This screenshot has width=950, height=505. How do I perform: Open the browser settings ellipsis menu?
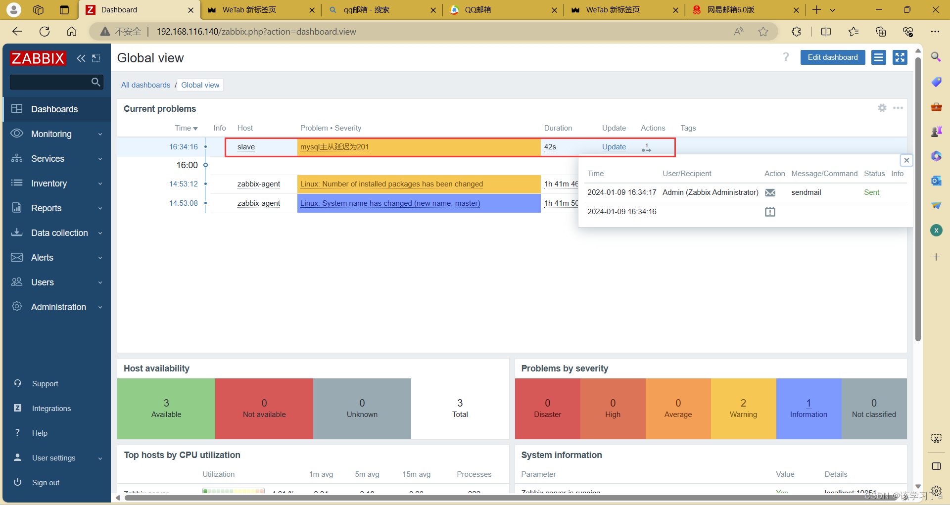935,32
